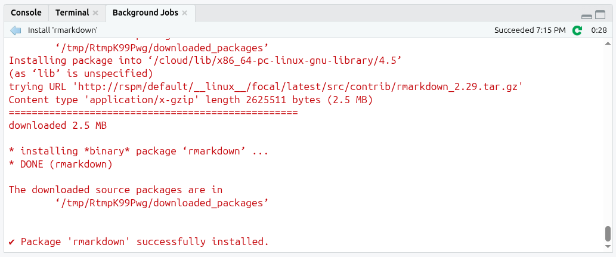Switch to the Console tab
This screenshot has height=257, width=616.
26,13
